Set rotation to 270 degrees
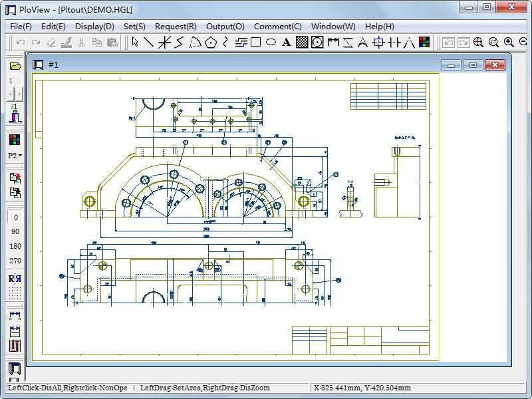The image size is (532, 399). 15,261
